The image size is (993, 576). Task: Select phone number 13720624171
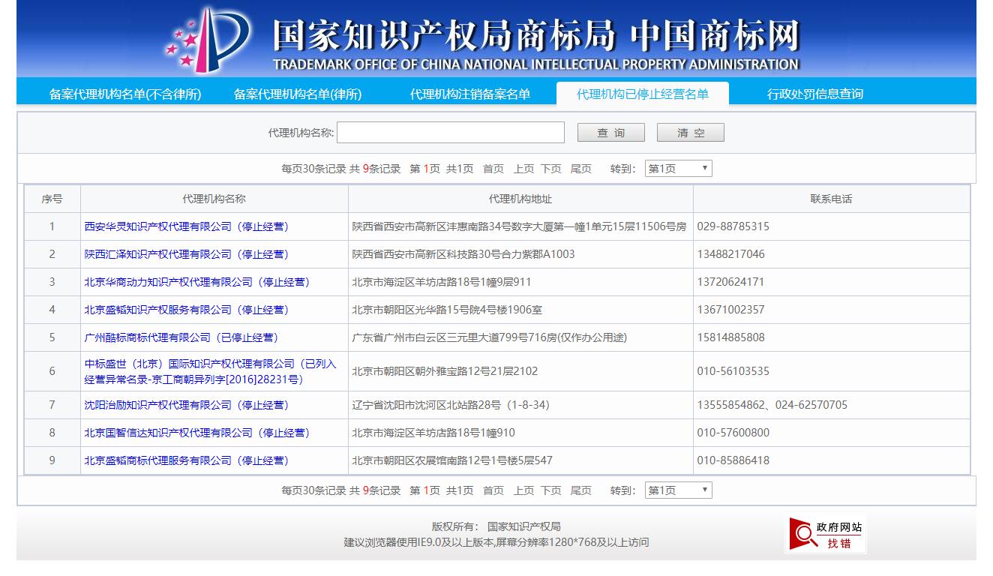730,282
